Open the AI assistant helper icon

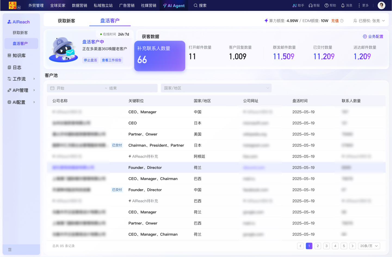pyautogui.click(x=295, y=5)
